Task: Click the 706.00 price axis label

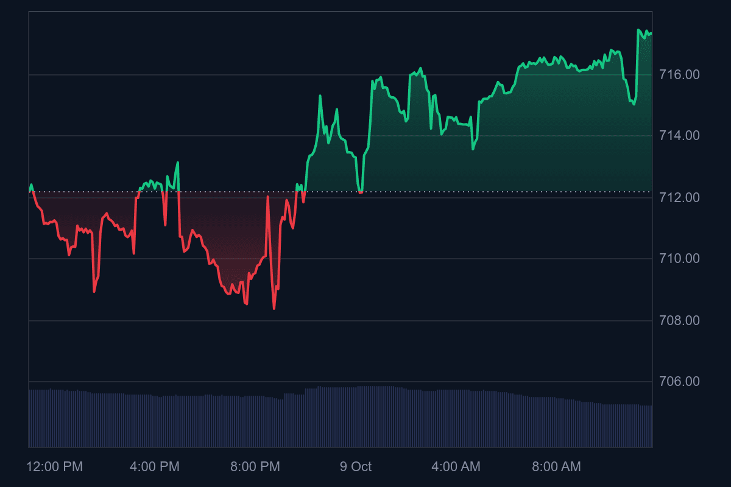Action: pyautogui.click(x=679, y=382)
